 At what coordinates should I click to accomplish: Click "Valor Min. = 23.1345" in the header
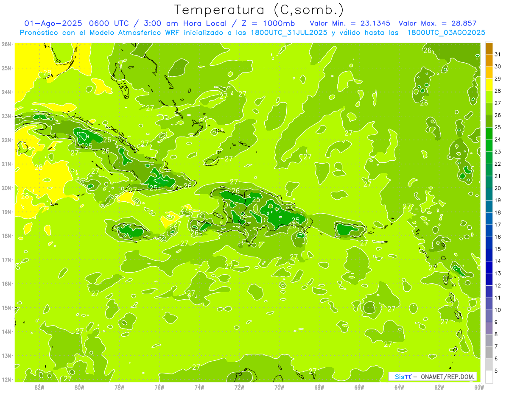pos(350,23)
